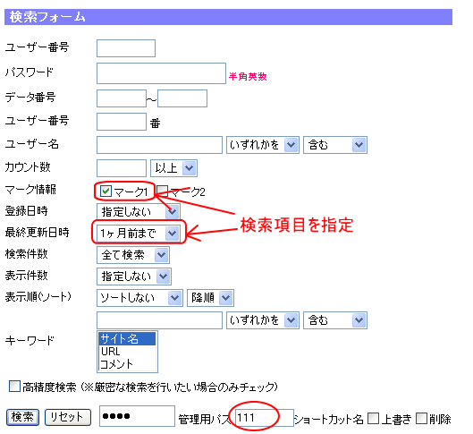Focus the パスワード input field
The width and height of the screenshot is (473, 434).
pyautogui.click(x=161, y=73)
